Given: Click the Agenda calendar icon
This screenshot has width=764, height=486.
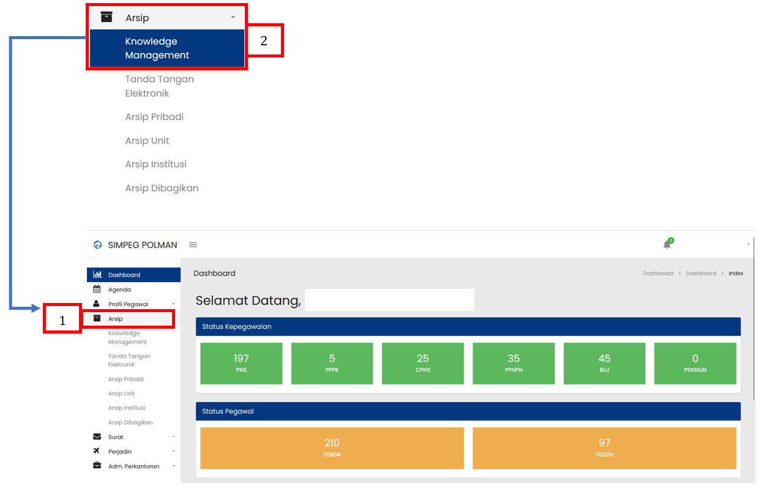Looking at the screenshot, I should 97,290.
